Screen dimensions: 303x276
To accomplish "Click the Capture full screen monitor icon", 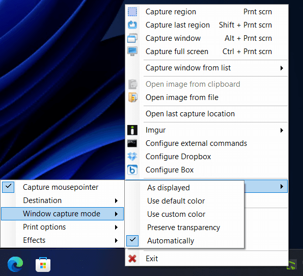I will (132, 52).
